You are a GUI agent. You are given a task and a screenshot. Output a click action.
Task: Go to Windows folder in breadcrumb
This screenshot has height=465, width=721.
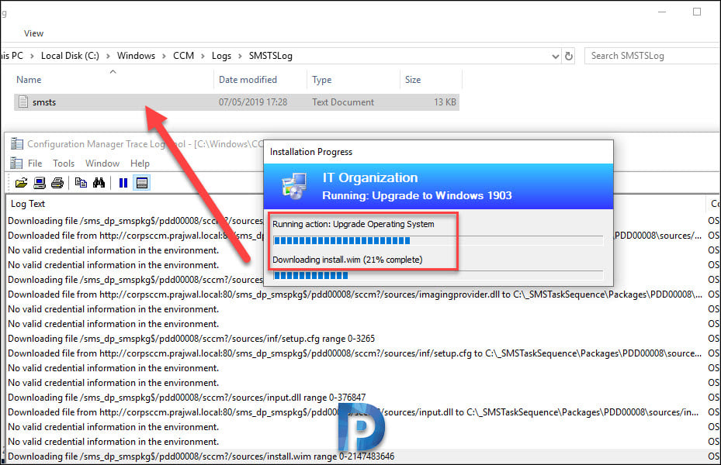tap(136, 56)
